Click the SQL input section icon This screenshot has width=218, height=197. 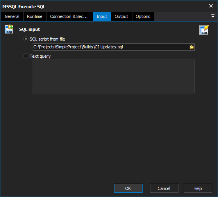click(9, 29)
